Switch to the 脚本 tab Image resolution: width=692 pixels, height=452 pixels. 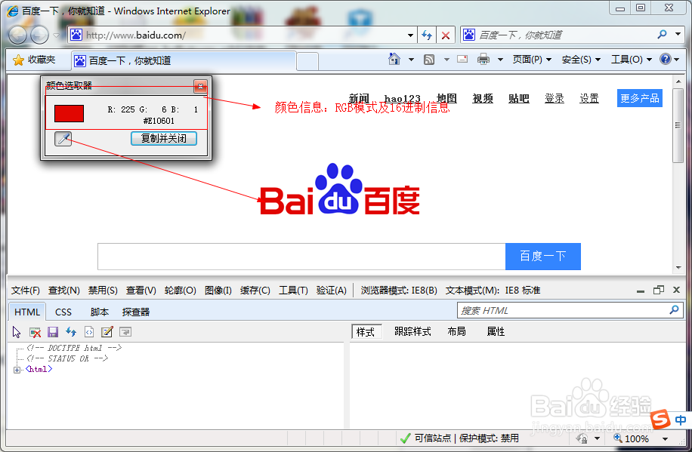[x=99, y=312]
